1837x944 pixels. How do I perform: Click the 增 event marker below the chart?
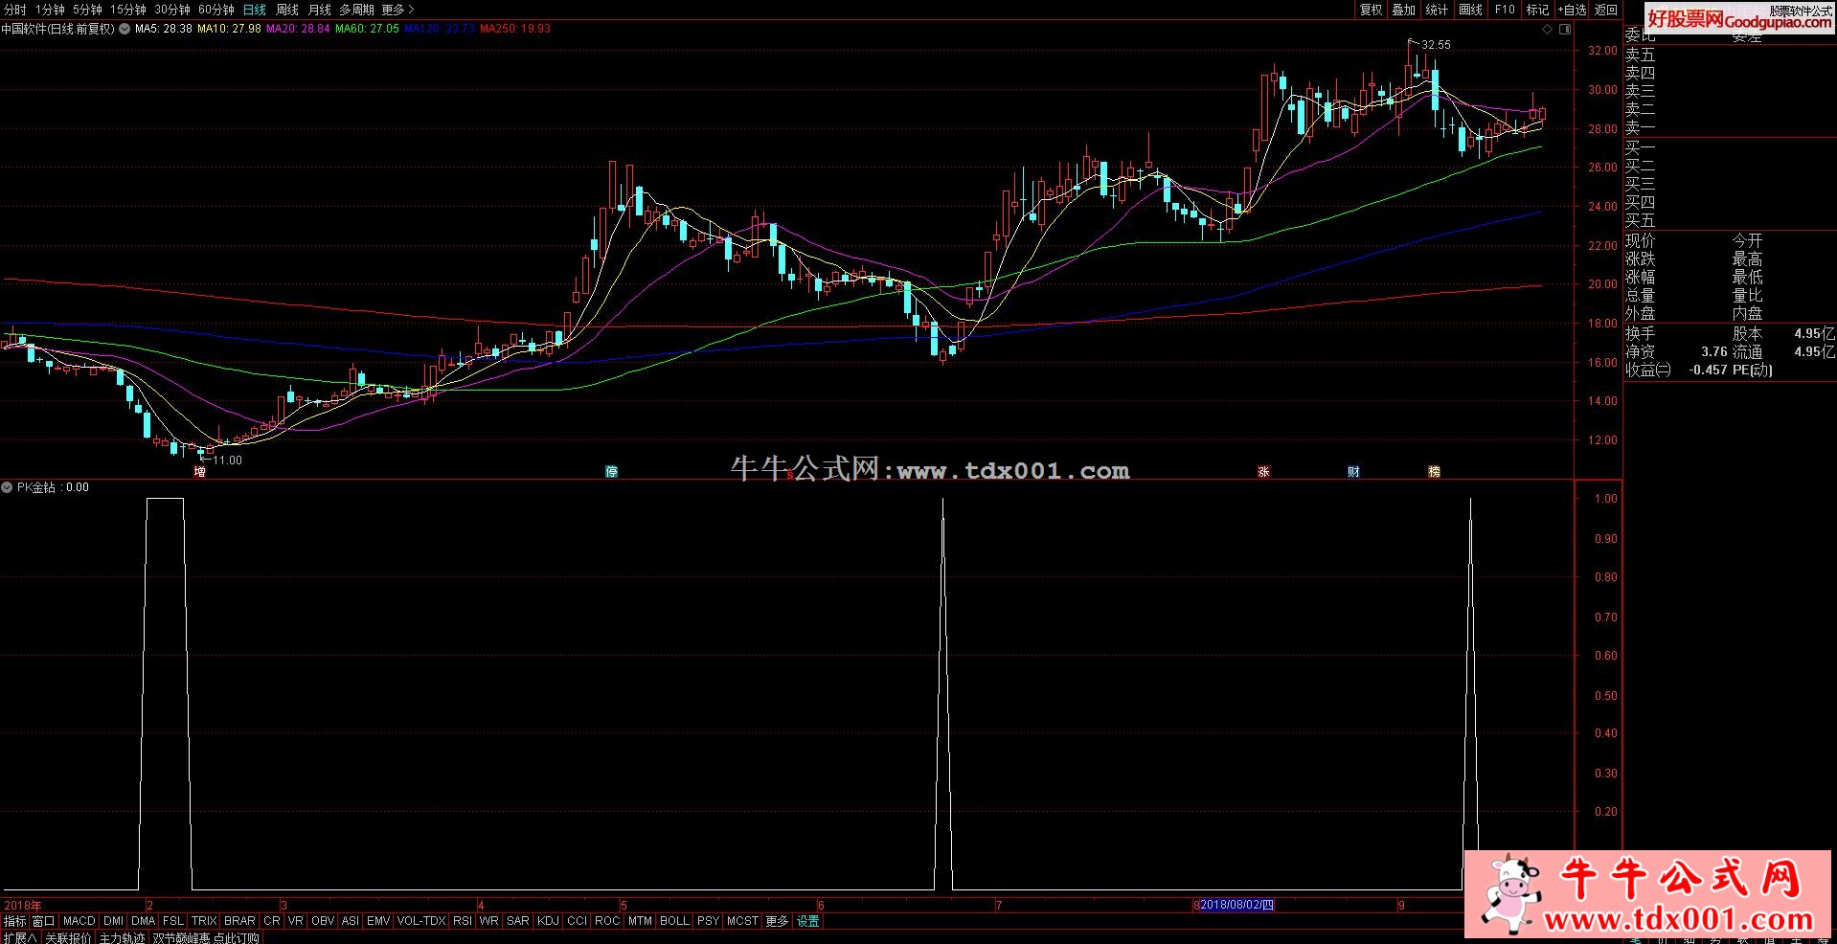199,471
